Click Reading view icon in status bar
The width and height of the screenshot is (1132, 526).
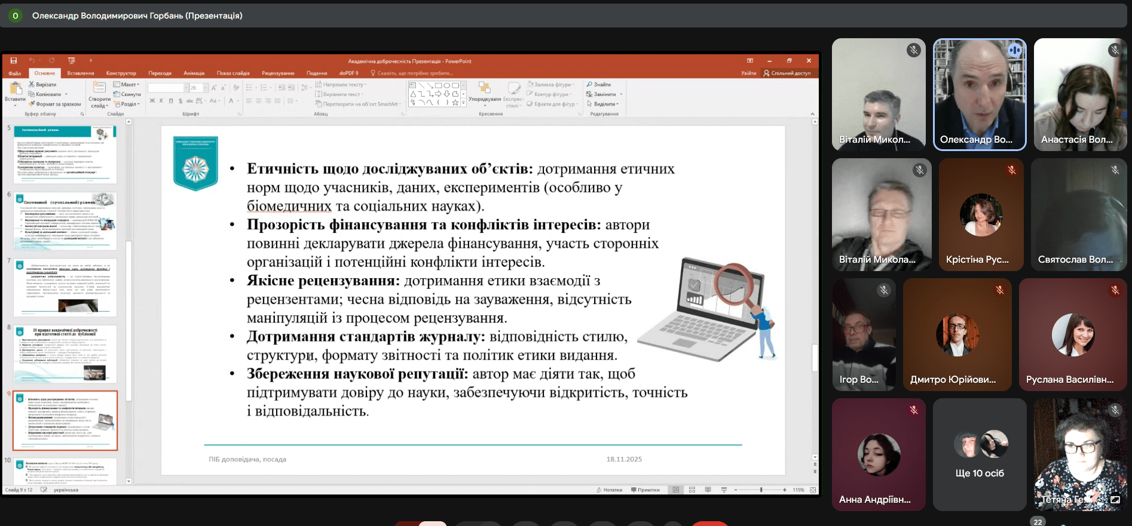[708, 490]
